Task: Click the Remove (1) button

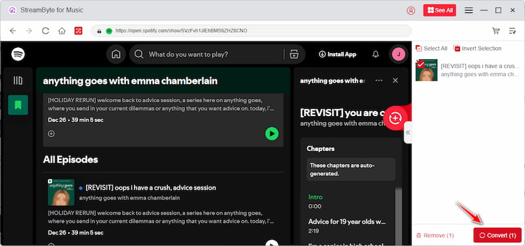Action: (x=435, y=236)
